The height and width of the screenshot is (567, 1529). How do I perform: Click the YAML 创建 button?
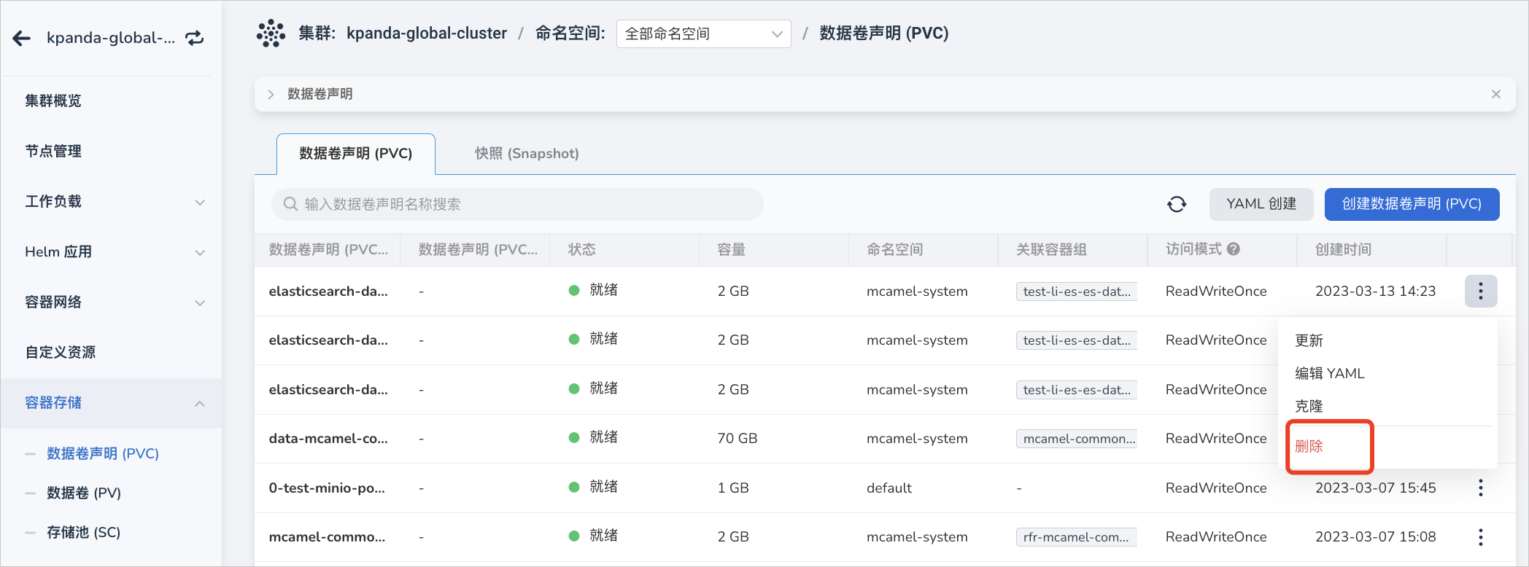[1261, 204]
